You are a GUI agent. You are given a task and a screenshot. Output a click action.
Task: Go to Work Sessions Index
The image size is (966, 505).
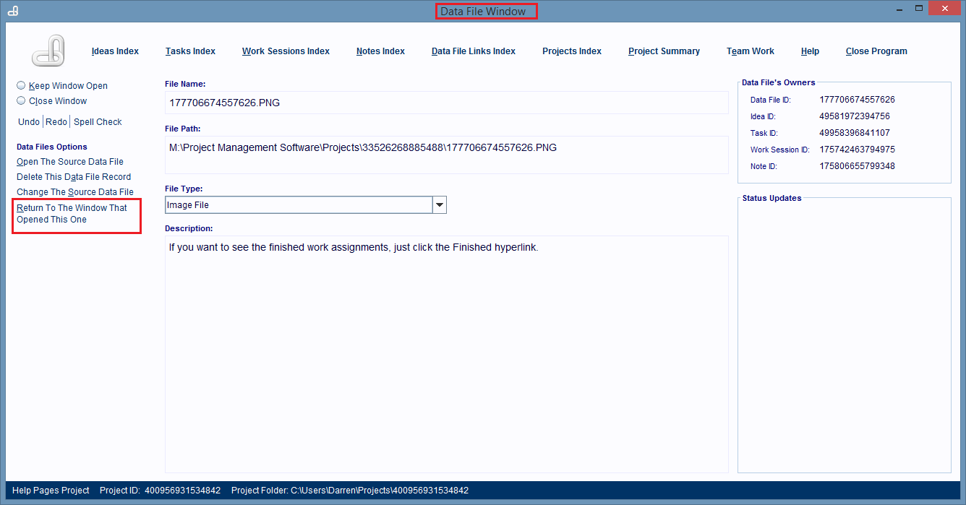coord(286,51)
